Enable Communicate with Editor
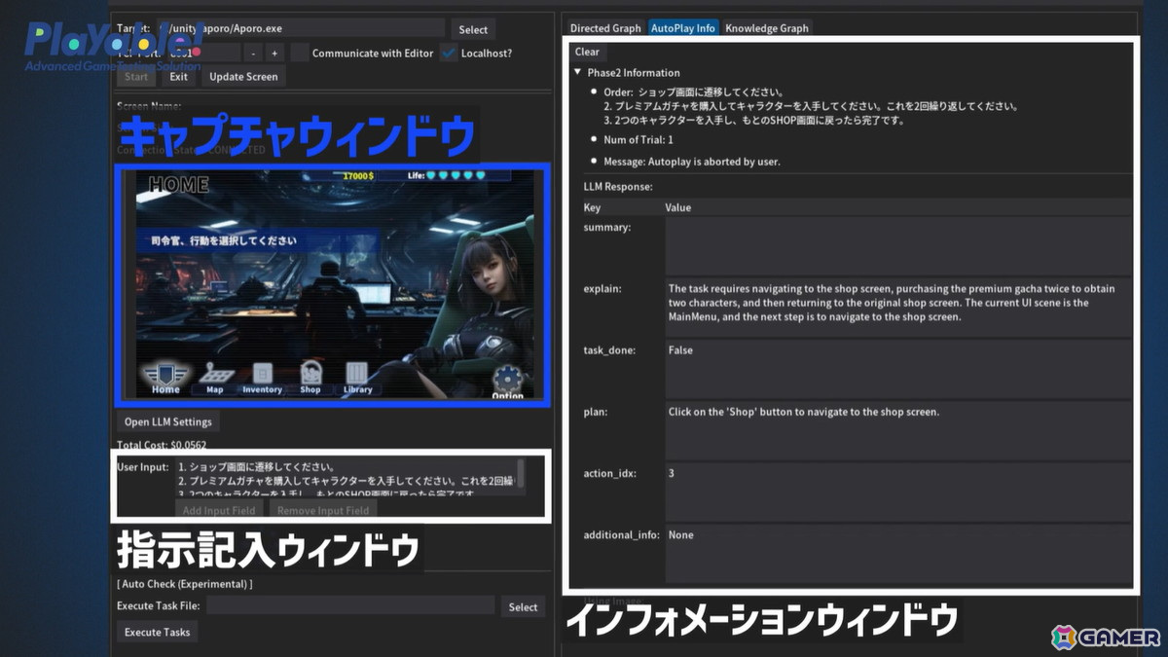This screenshot has width=1168, height=657. pos(302,53)
